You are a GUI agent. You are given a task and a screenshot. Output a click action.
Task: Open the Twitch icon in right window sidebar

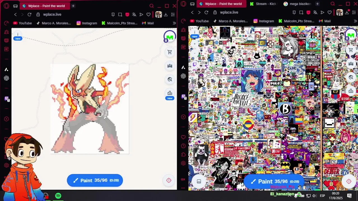pos(183,96)
